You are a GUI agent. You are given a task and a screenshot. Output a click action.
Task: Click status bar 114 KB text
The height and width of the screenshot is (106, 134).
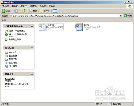(99, 104)
